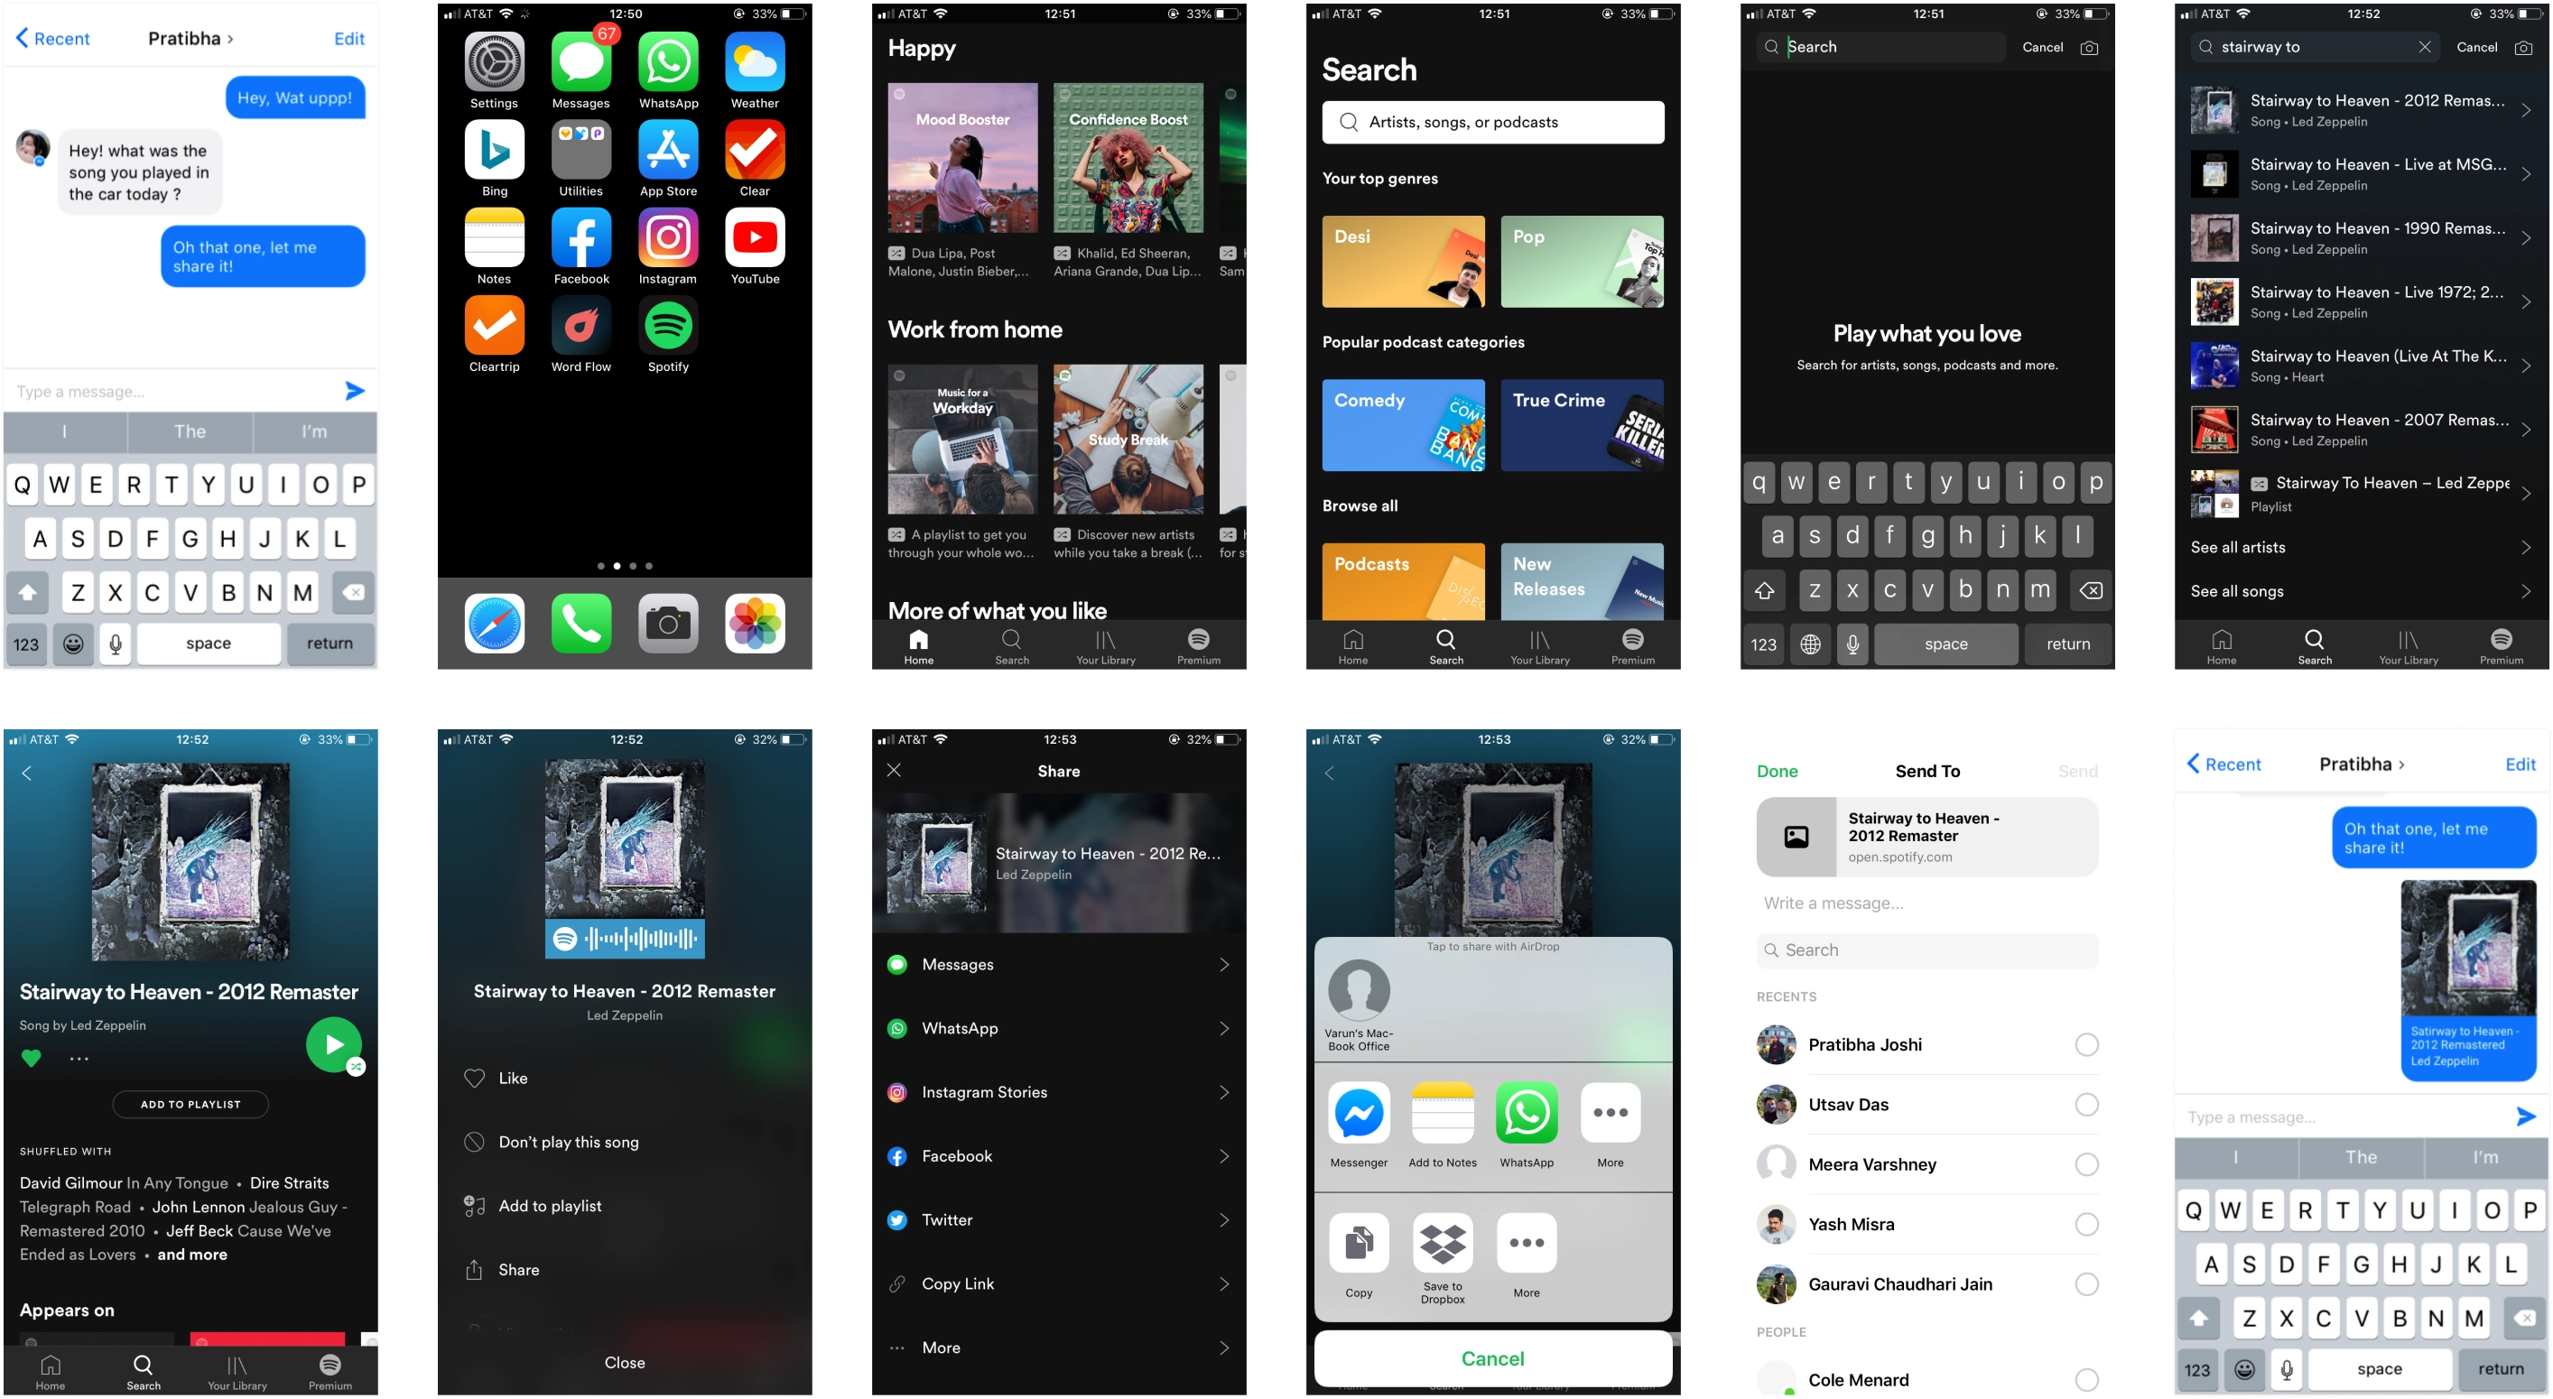Clear the 'stairway to' search text
The height and width of the screenshot is (1399, 2553).
pos(2424,47)
